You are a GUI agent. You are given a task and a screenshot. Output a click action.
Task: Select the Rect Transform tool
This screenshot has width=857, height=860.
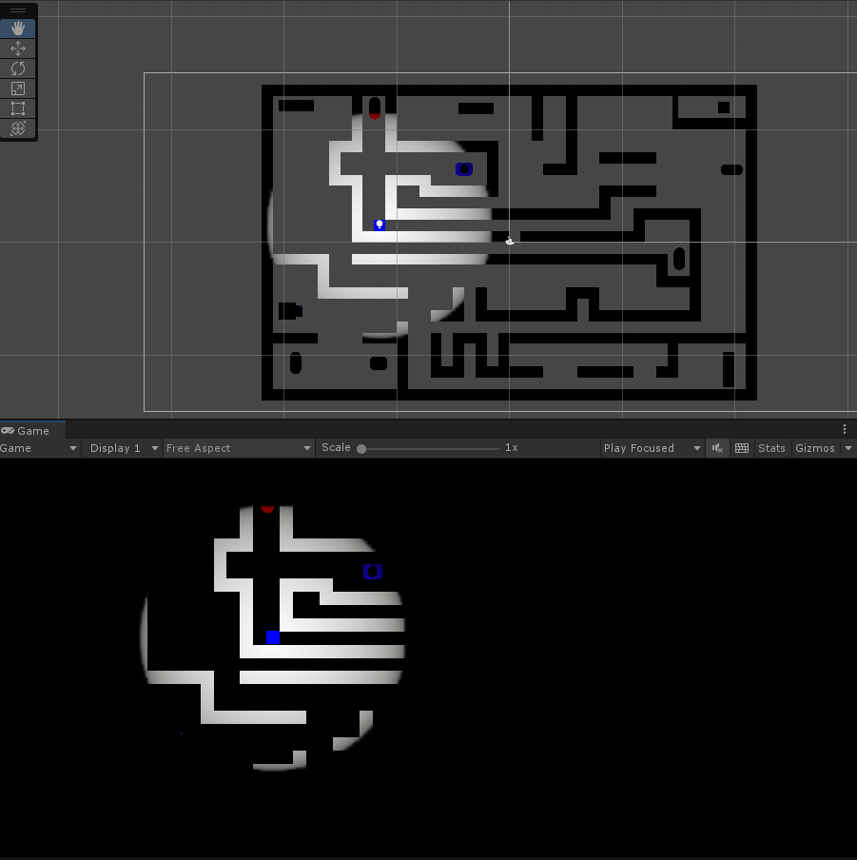pyautogui.click(x=17, y=107)
